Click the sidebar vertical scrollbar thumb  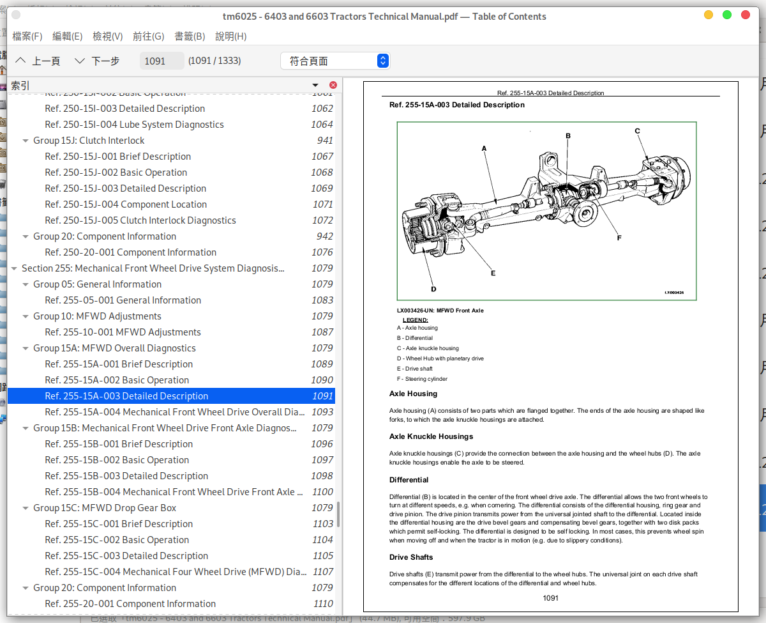click(338, 514)
